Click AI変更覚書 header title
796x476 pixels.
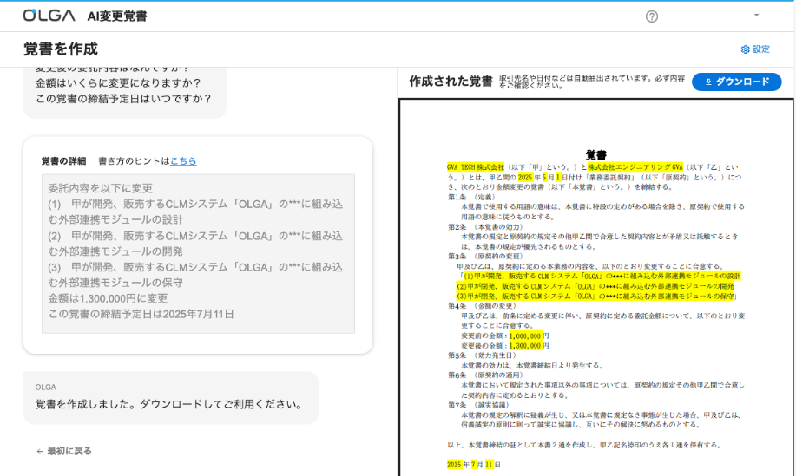coord(117,16)
